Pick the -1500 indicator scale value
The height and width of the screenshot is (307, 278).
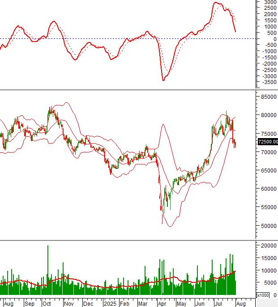point(269,57)
